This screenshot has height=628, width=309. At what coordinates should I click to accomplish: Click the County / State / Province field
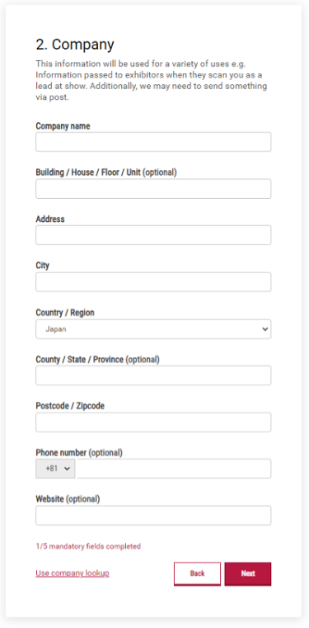(153, 375)
